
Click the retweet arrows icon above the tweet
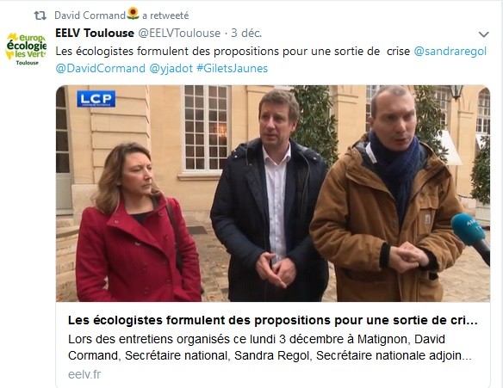pyautogui.click(x=40, y=15)
